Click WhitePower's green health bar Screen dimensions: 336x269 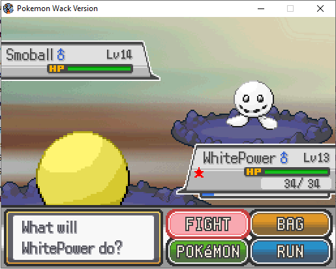pyautogui.click(x=296, y=172)
